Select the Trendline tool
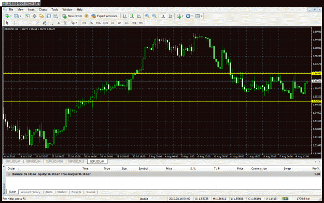 pyautogui.click(x=37, y=23)
